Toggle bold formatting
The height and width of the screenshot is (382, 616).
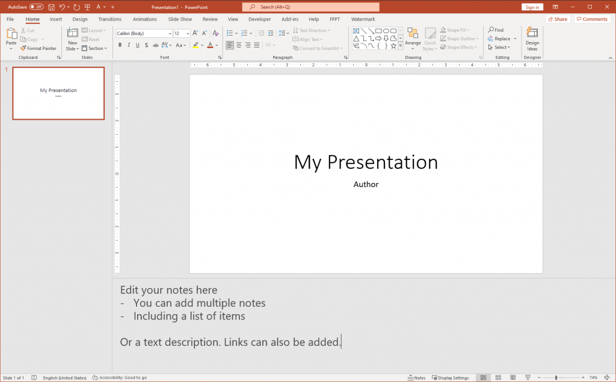pyautogui.click(x=120, y=45)
